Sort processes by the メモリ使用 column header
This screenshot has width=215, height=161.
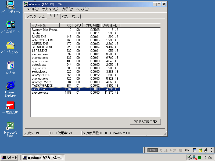pyautogui.click(x=110, y=25)
